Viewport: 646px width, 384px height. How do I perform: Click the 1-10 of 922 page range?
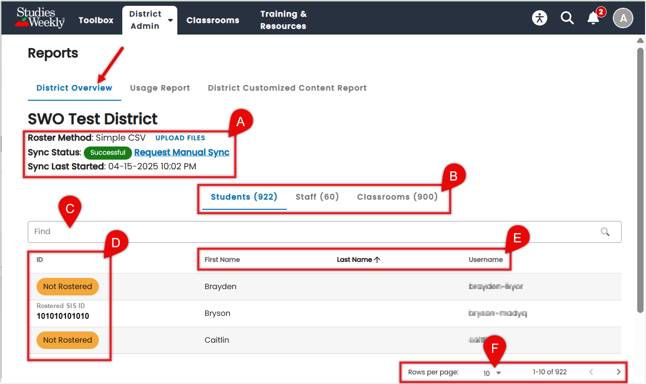click(550, 372)
